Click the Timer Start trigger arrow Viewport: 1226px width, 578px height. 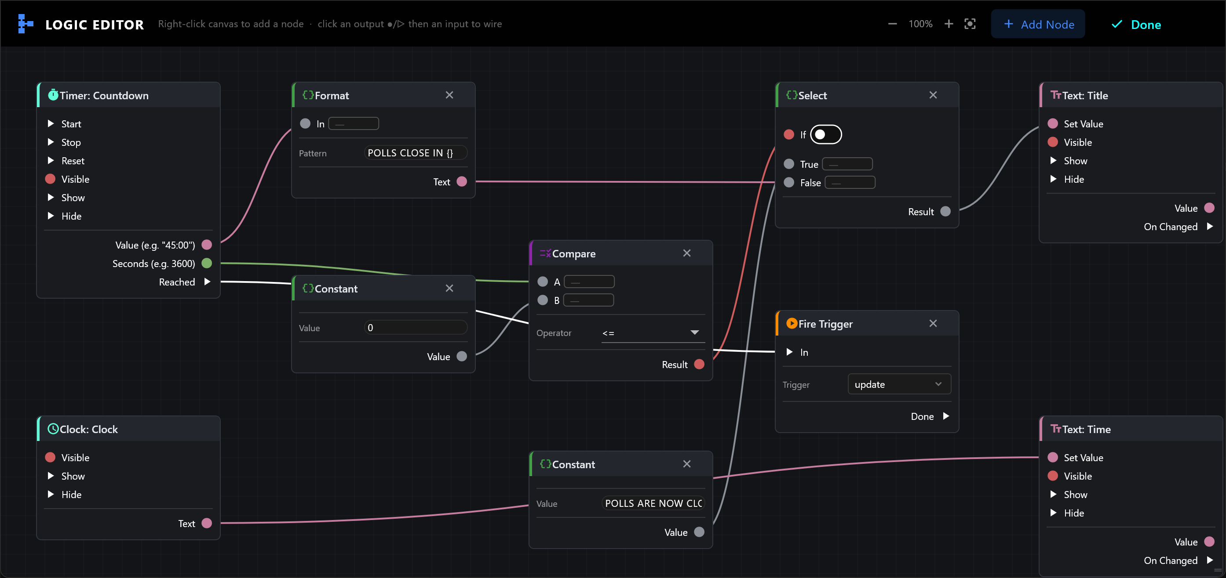coord(51,123)
